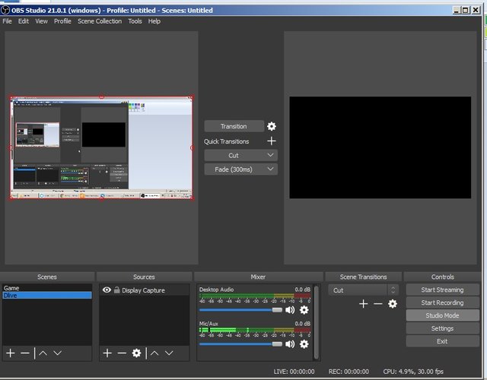Select Display Capture source row

coord(144,290)
